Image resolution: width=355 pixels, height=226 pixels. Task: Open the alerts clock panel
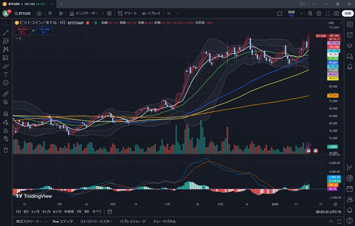[350, 35]
